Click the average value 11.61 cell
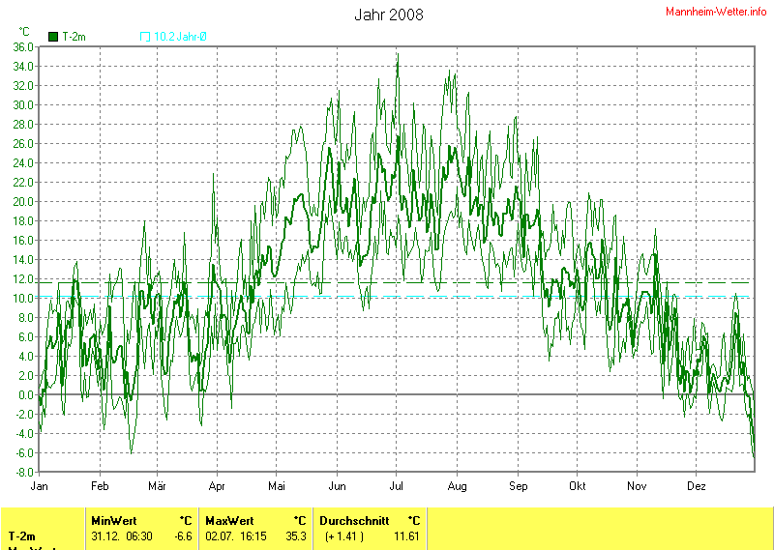The image size is (774, 550). [x=406, y=536]
